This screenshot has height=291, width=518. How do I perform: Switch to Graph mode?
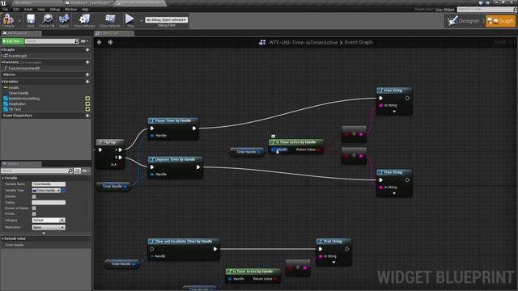[x=501, y=21]
